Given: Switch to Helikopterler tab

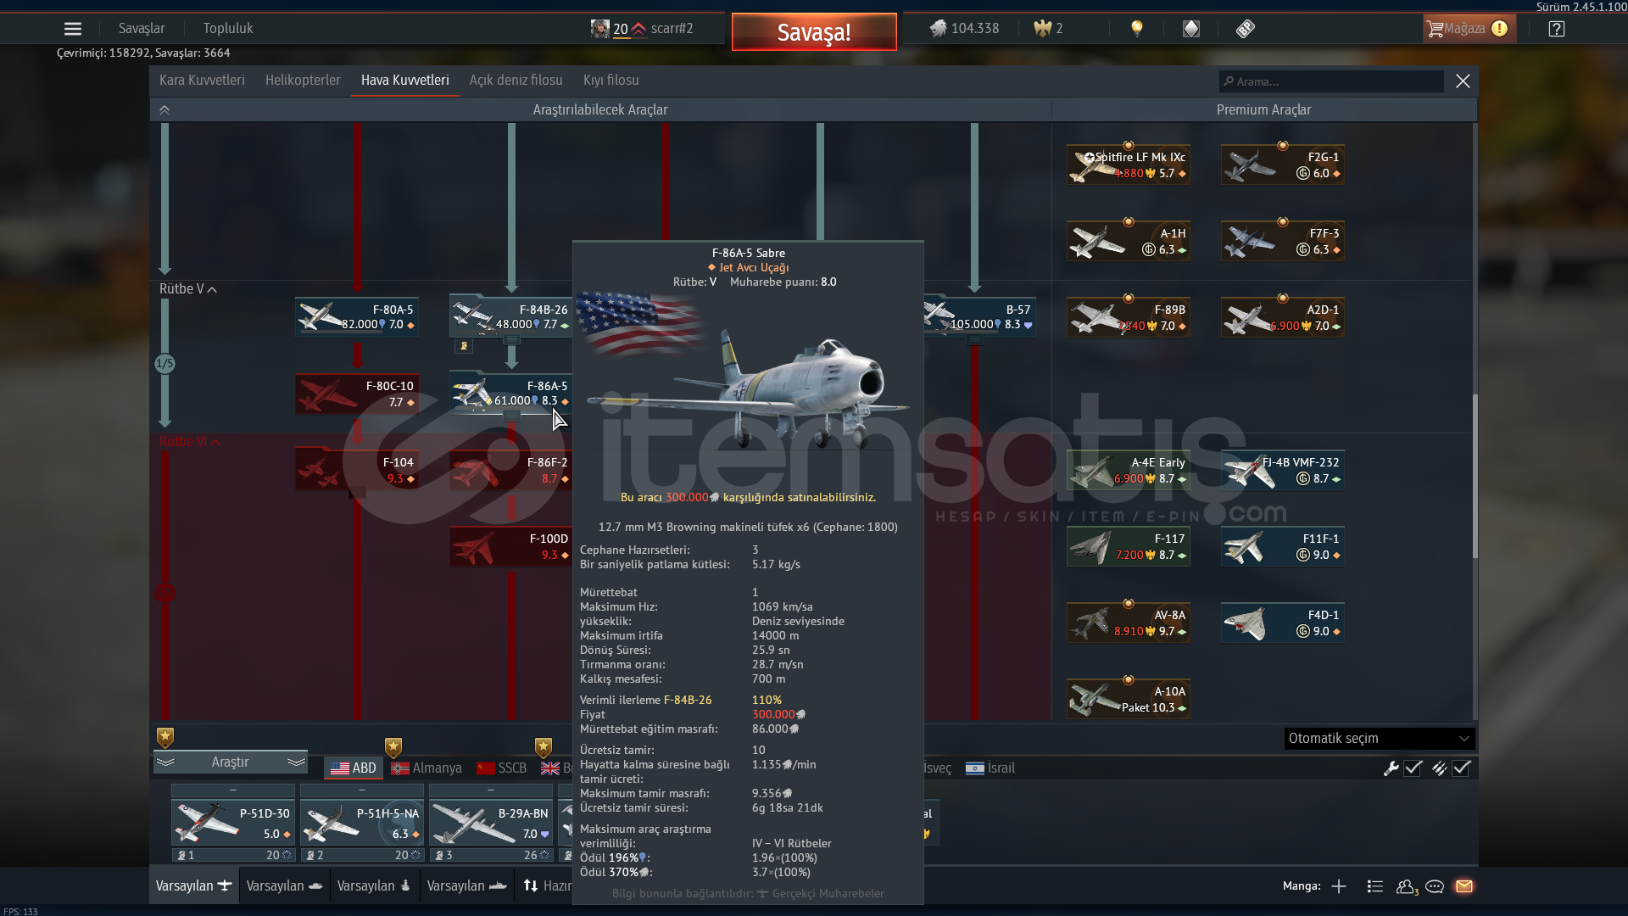Looking at the screenshot, I should [x=303, y=81].
